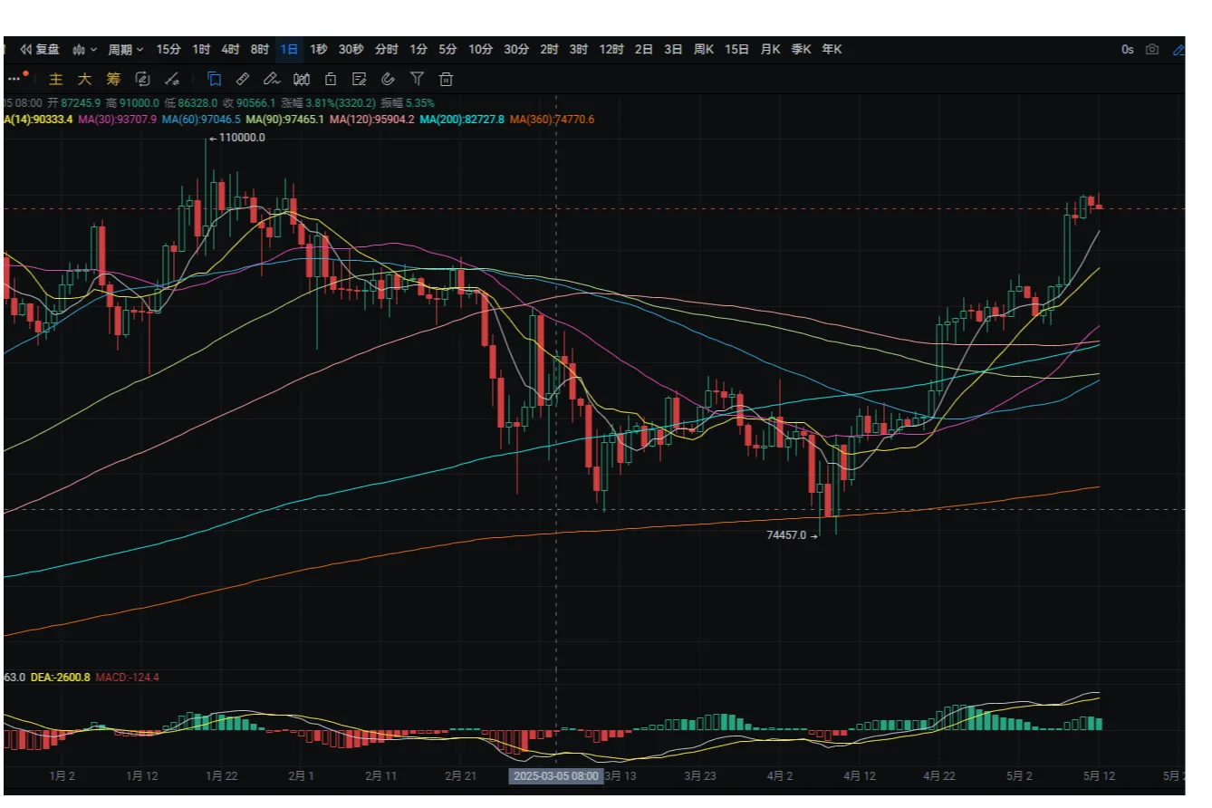Click the refresh sync square icon
The height and width of the screenshot is (808, 1212).
(x=142, y=79)
